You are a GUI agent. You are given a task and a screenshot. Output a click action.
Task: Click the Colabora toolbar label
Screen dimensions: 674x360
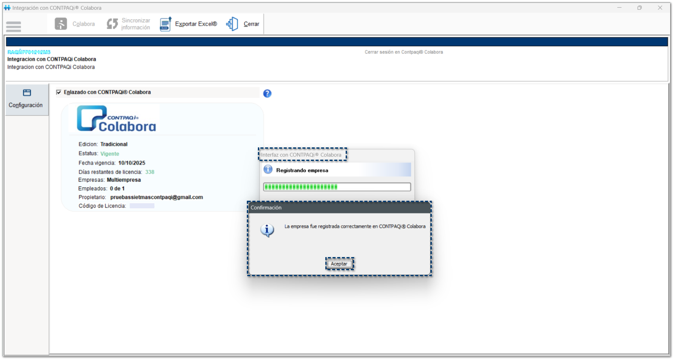click(84, 24)
